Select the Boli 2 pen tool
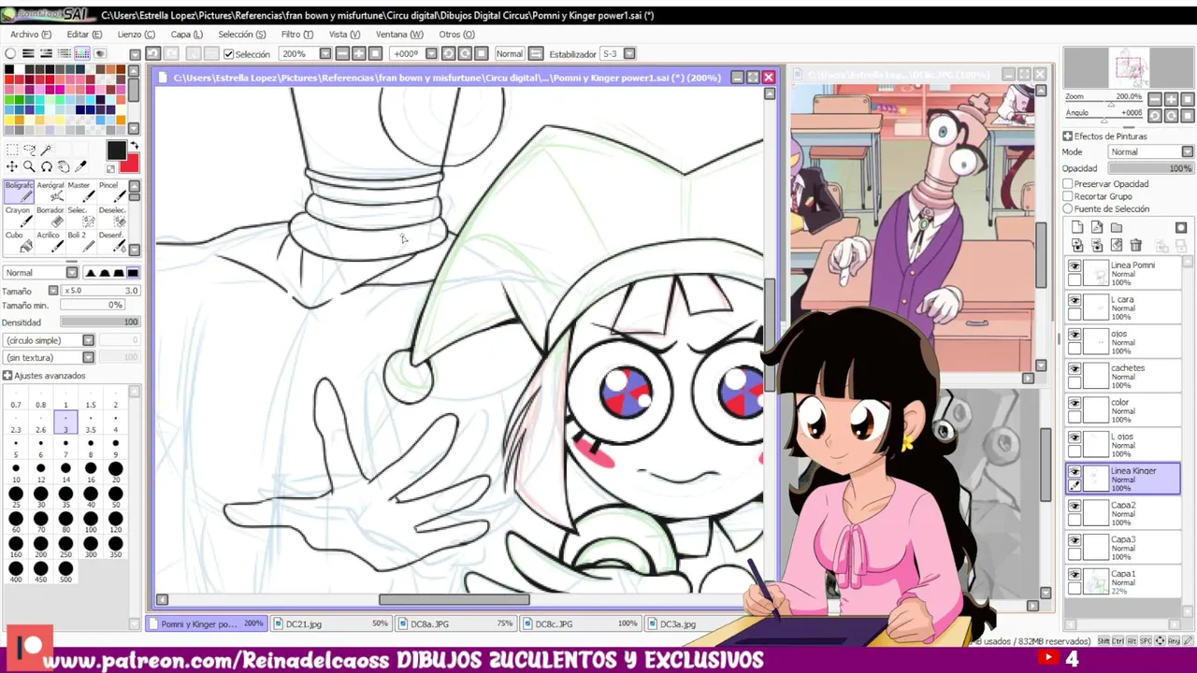The image size is (1197, 673). click(x=81, y=241)
